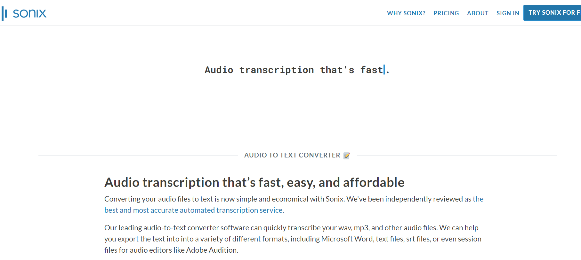This screenshot has height=260, width=581.
Task: Open the Why Sonix? menu item
Action: (406, 13)
